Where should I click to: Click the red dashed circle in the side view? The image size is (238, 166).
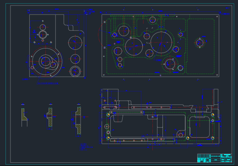click(x=46, y=61)
